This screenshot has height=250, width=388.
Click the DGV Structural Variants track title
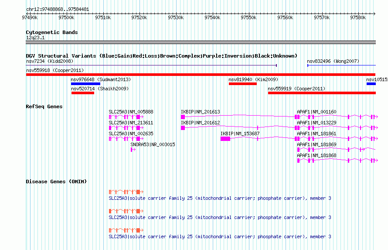click(162, 56)
